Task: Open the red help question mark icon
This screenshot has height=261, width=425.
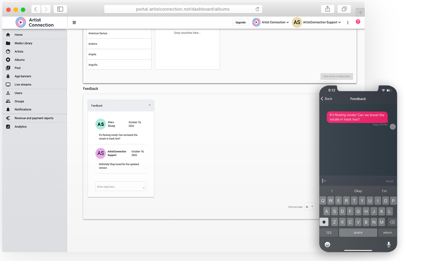Action: [x=358, y=22]
